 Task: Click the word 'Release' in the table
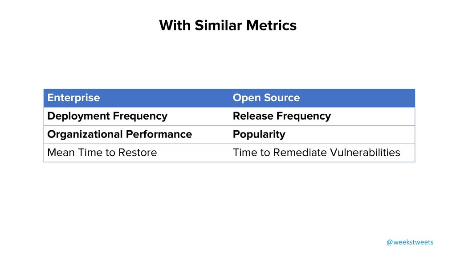click(x=252, y=116)
